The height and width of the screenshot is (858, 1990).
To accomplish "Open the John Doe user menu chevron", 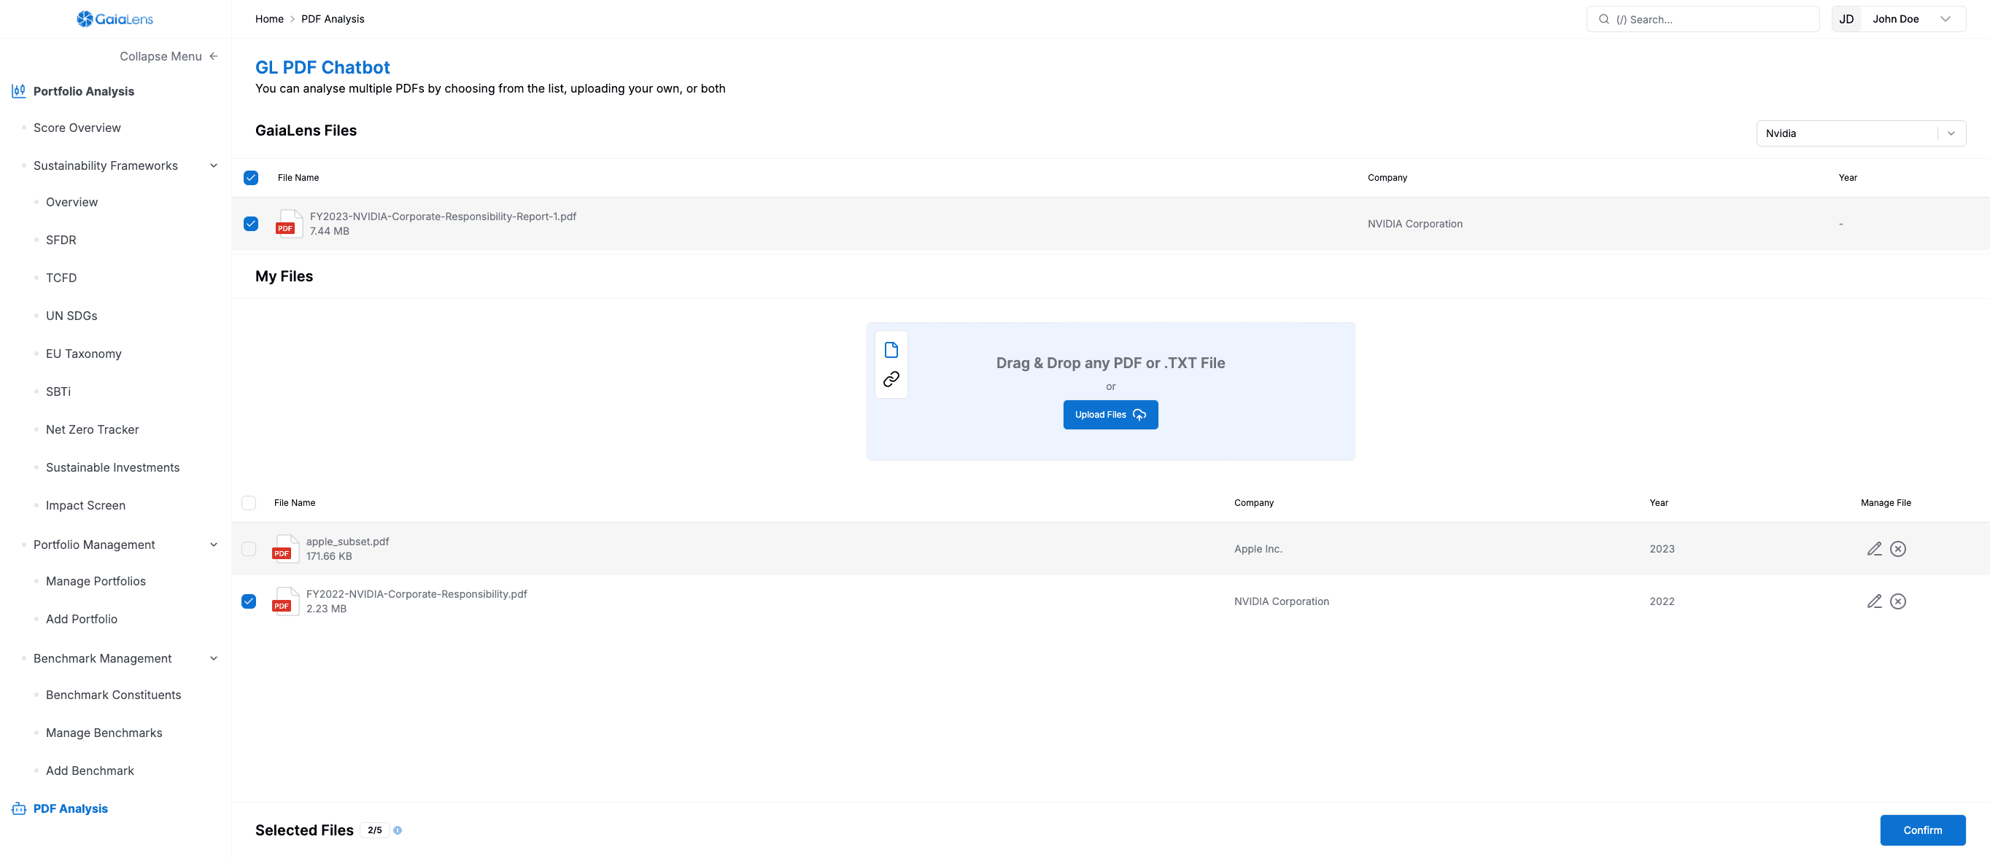I will click(x=1946, y=19).
